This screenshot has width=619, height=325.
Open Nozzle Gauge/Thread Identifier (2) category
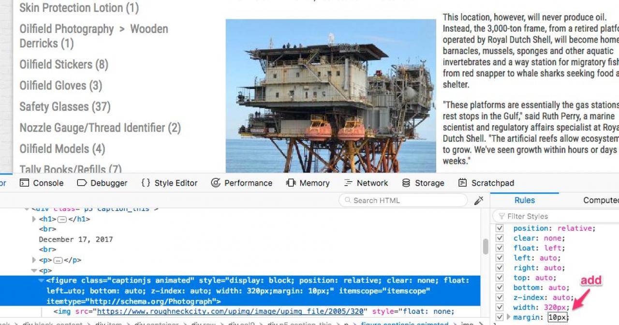point(100,128)
